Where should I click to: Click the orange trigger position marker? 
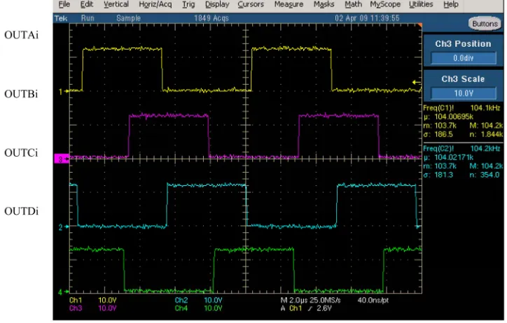click(x=419, y=25)
